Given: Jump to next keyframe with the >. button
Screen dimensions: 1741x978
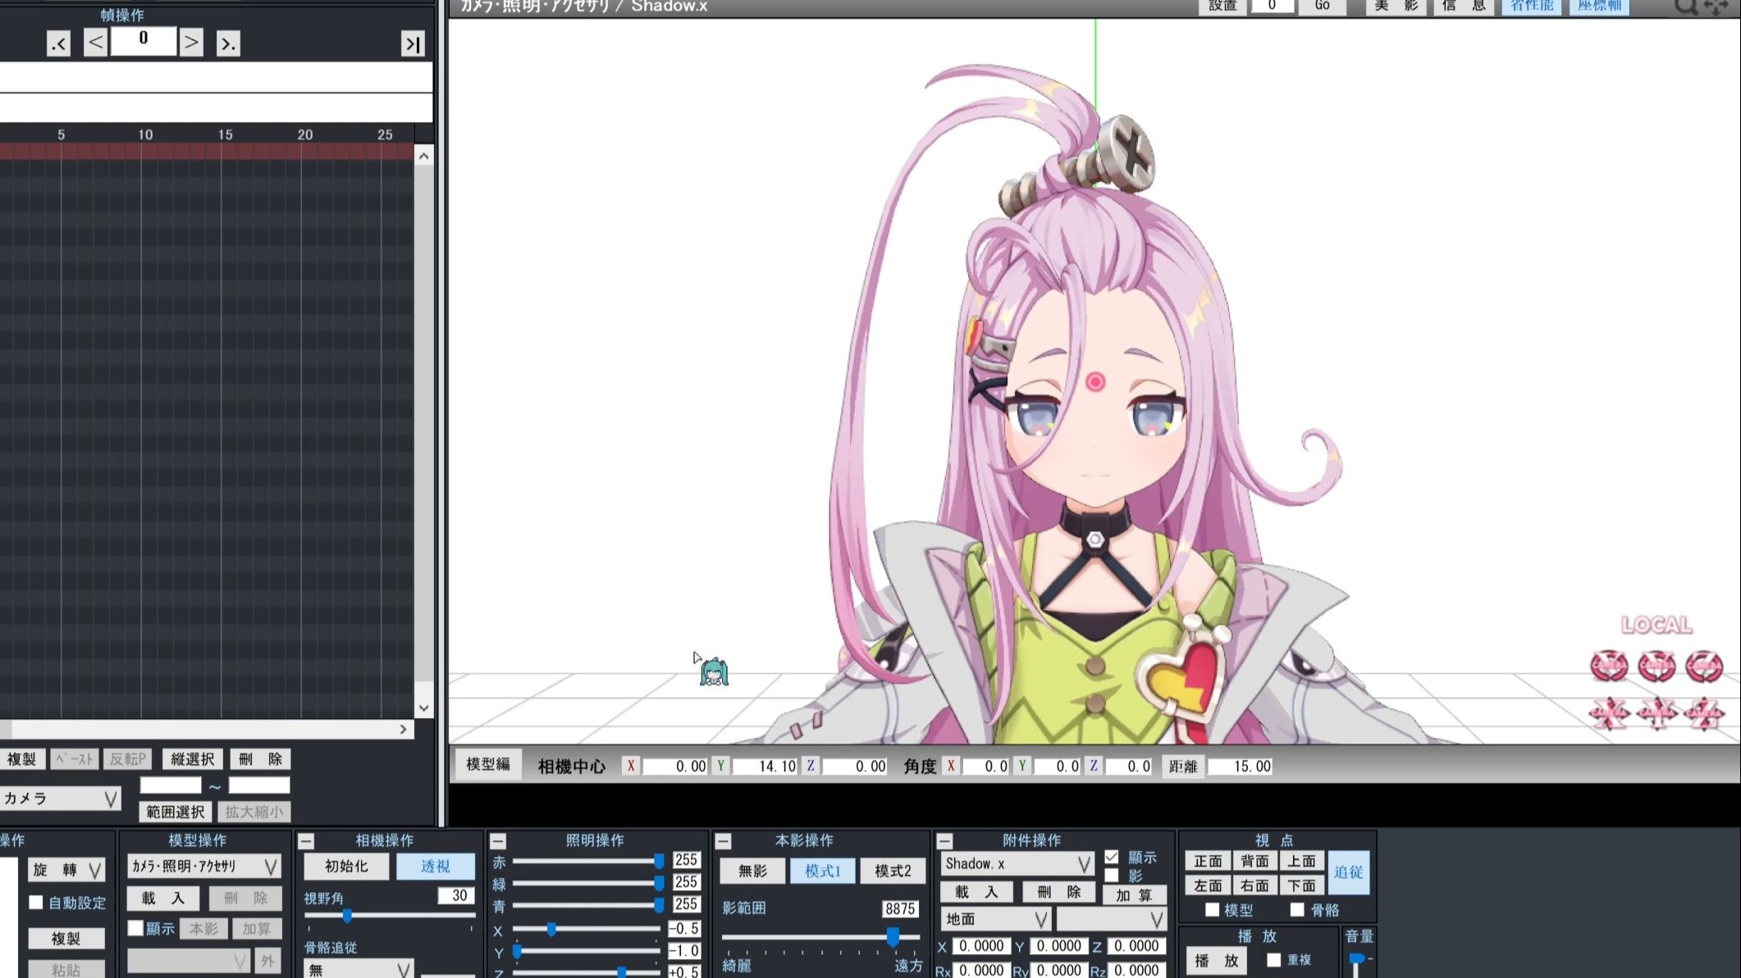Looking at the screenshot, I should pos(228,43).
